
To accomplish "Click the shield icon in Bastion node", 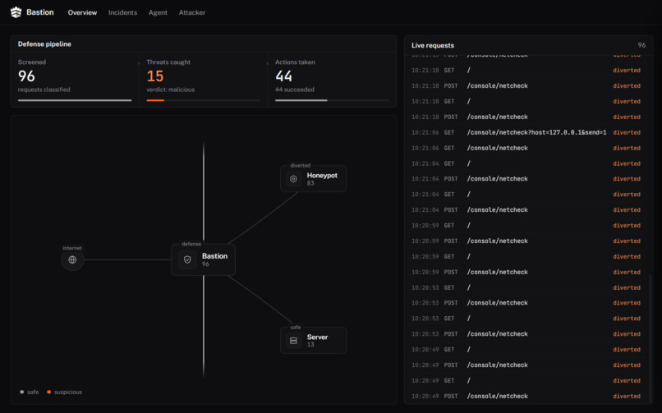I will click(187, 259).
